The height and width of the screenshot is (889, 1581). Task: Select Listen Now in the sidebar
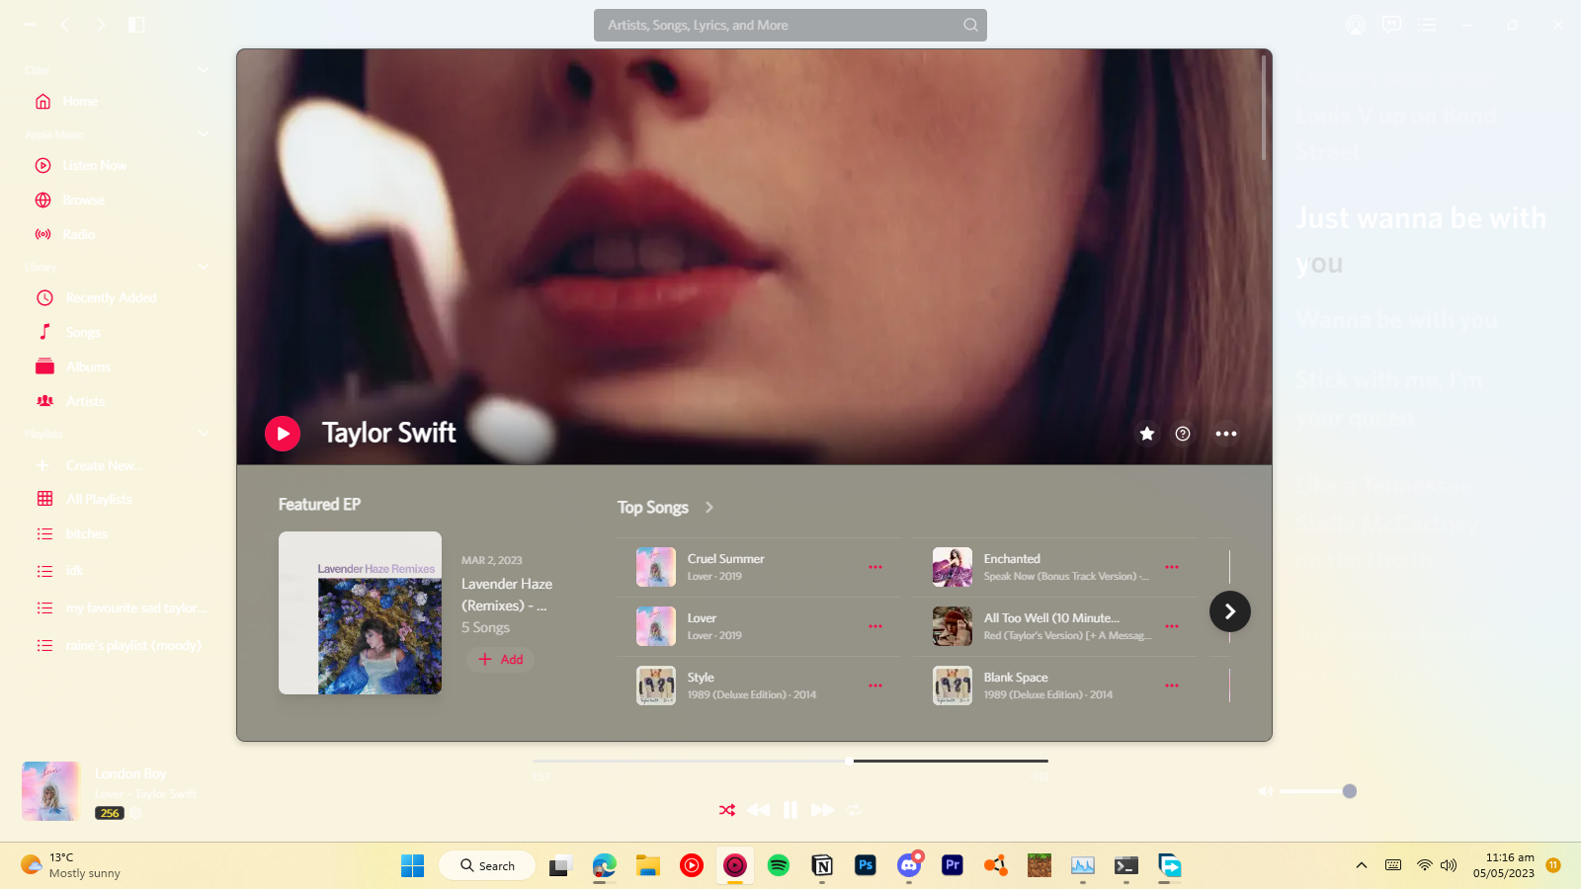(x=95, y=165)
